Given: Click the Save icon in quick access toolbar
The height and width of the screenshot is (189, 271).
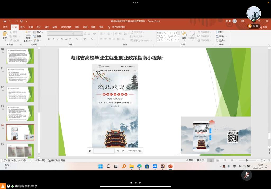Looking at the screenshot, I should 5,21.
